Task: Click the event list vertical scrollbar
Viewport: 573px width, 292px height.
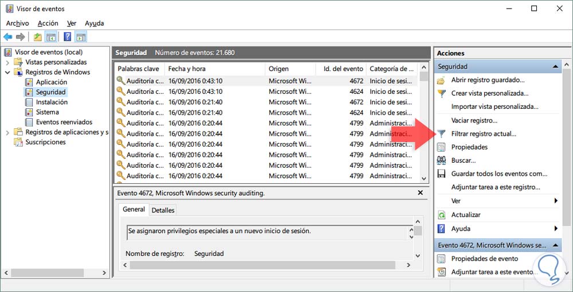Action: (x=423, y=126)
